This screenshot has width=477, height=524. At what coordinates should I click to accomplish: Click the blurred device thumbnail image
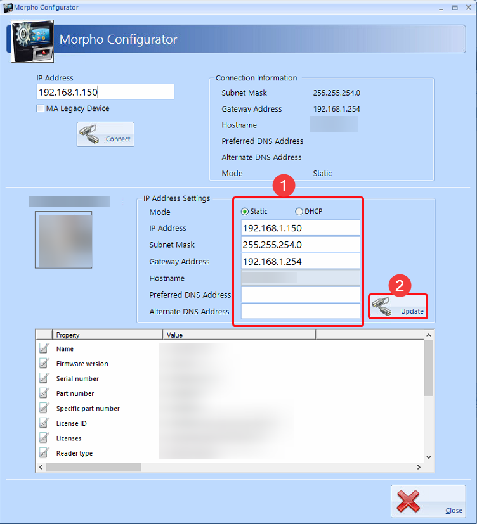tap(63, 240)
